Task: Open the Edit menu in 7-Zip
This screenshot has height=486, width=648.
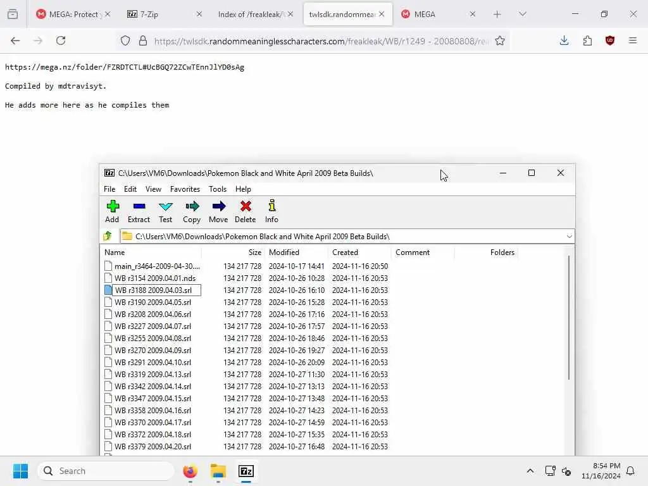Action: pos(130,189)
